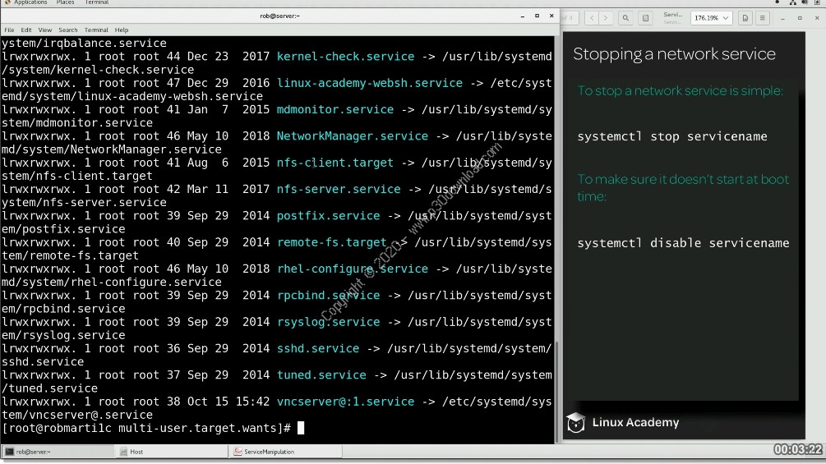
Task: Open the terminal Edit menu
Action: point(26,30)
